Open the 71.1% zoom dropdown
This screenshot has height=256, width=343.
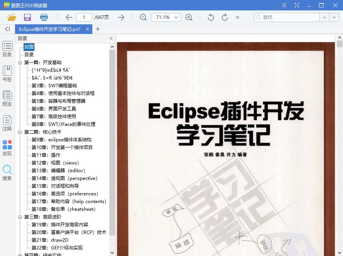[x=176, y=17]
